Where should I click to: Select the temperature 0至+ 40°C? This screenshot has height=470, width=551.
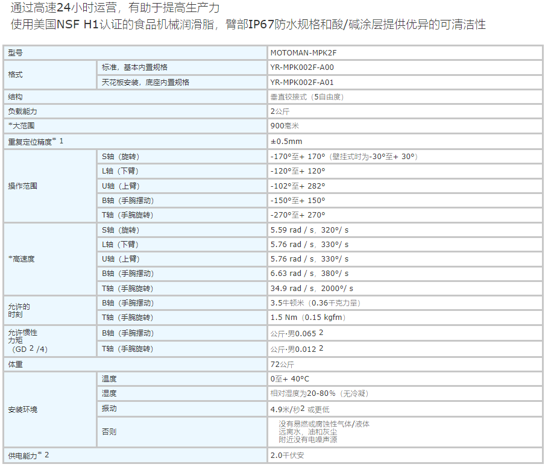click(x=289, y=379)
